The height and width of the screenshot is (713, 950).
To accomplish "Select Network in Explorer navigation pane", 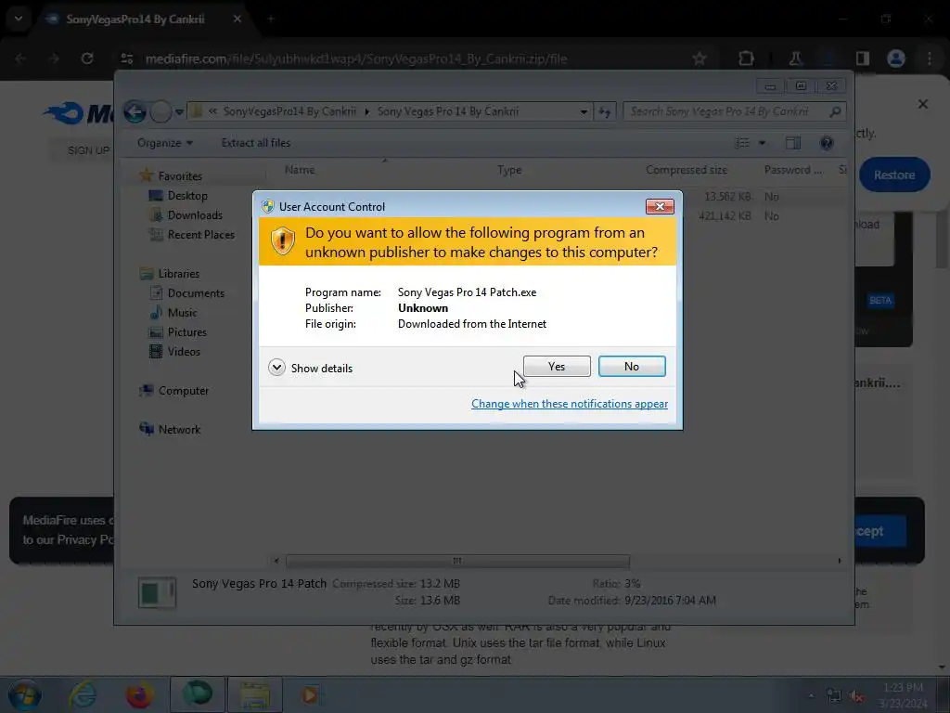I will [179, 430].
